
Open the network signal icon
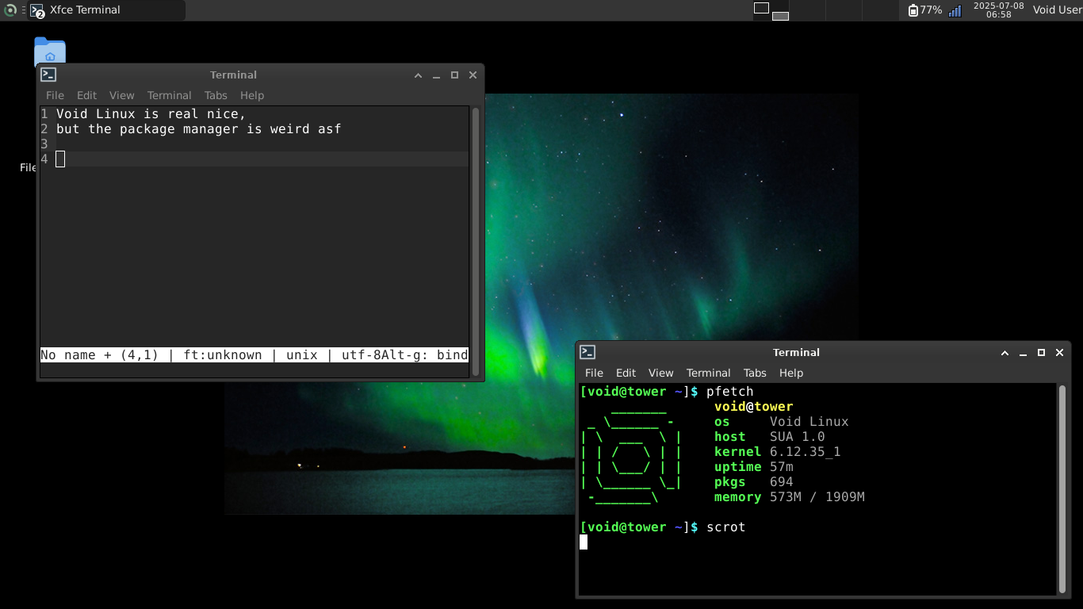(x=955, y=10)
